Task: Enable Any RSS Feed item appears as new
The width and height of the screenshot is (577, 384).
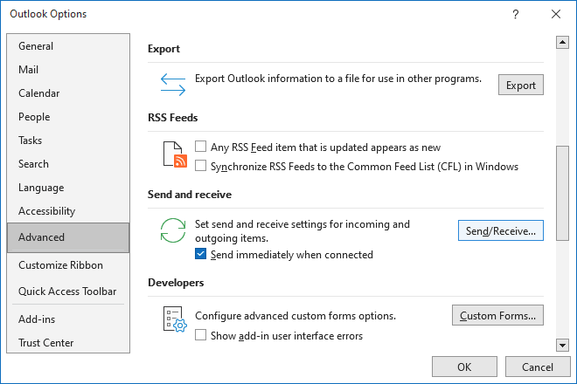Action: click(201, 147)
